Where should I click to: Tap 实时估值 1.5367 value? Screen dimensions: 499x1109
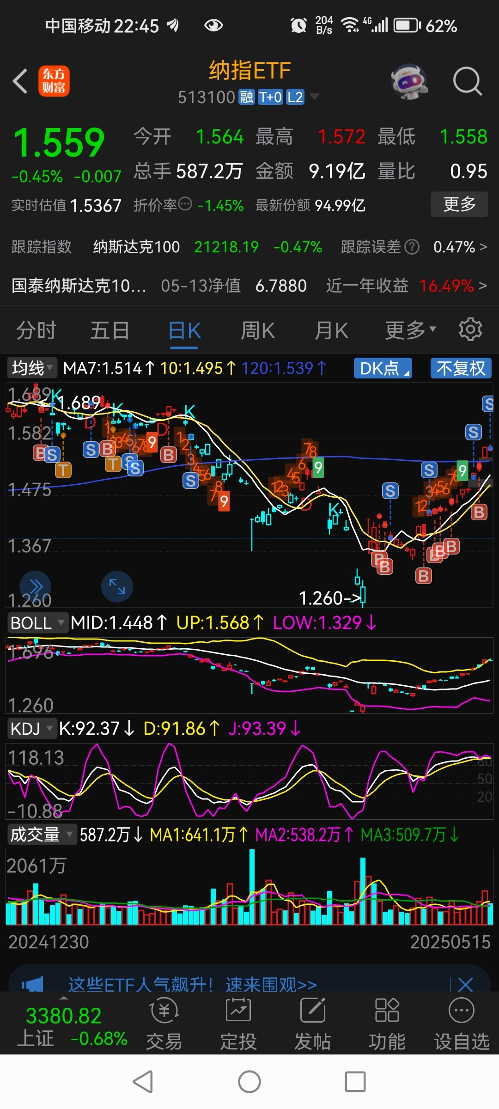click(96, 205)
